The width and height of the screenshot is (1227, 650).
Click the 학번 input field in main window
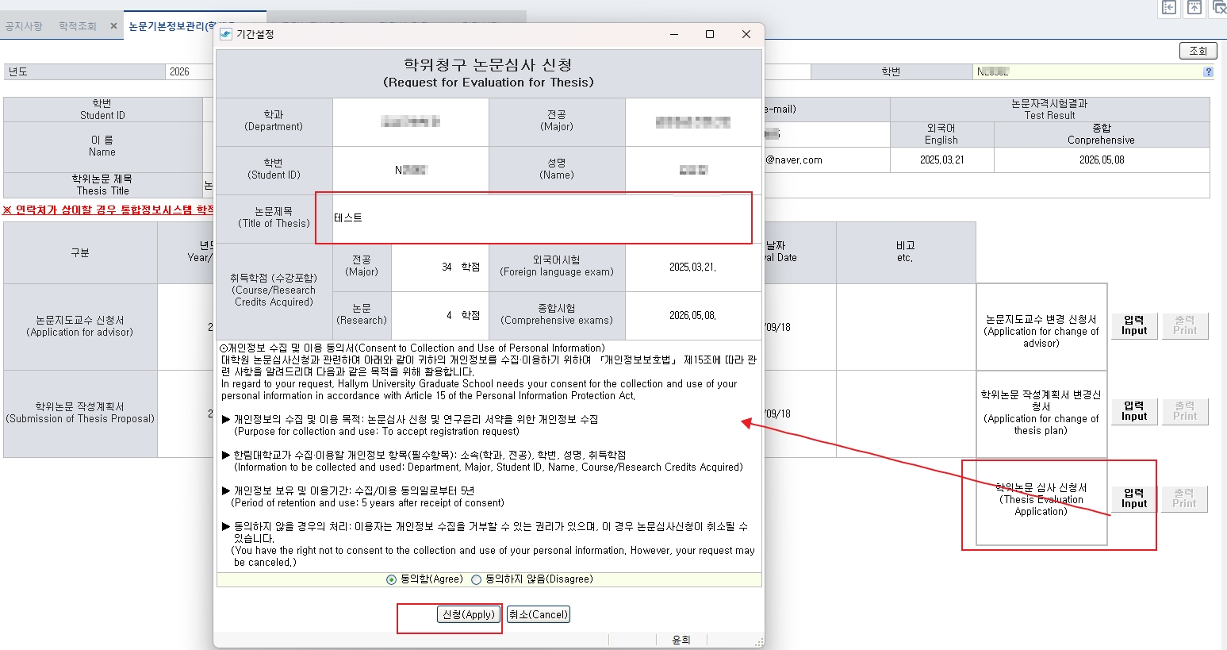1093,71
